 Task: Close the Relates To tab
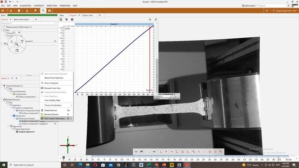[x=12, y=78]
